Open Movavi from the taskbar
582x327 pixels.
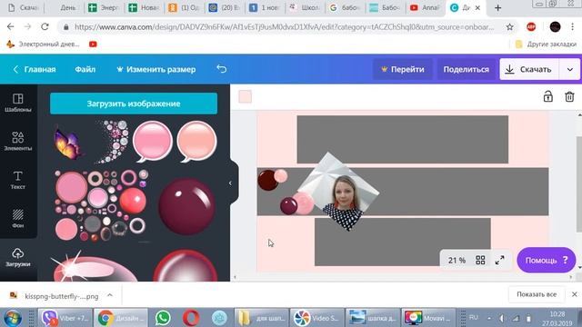coord(427,318)
